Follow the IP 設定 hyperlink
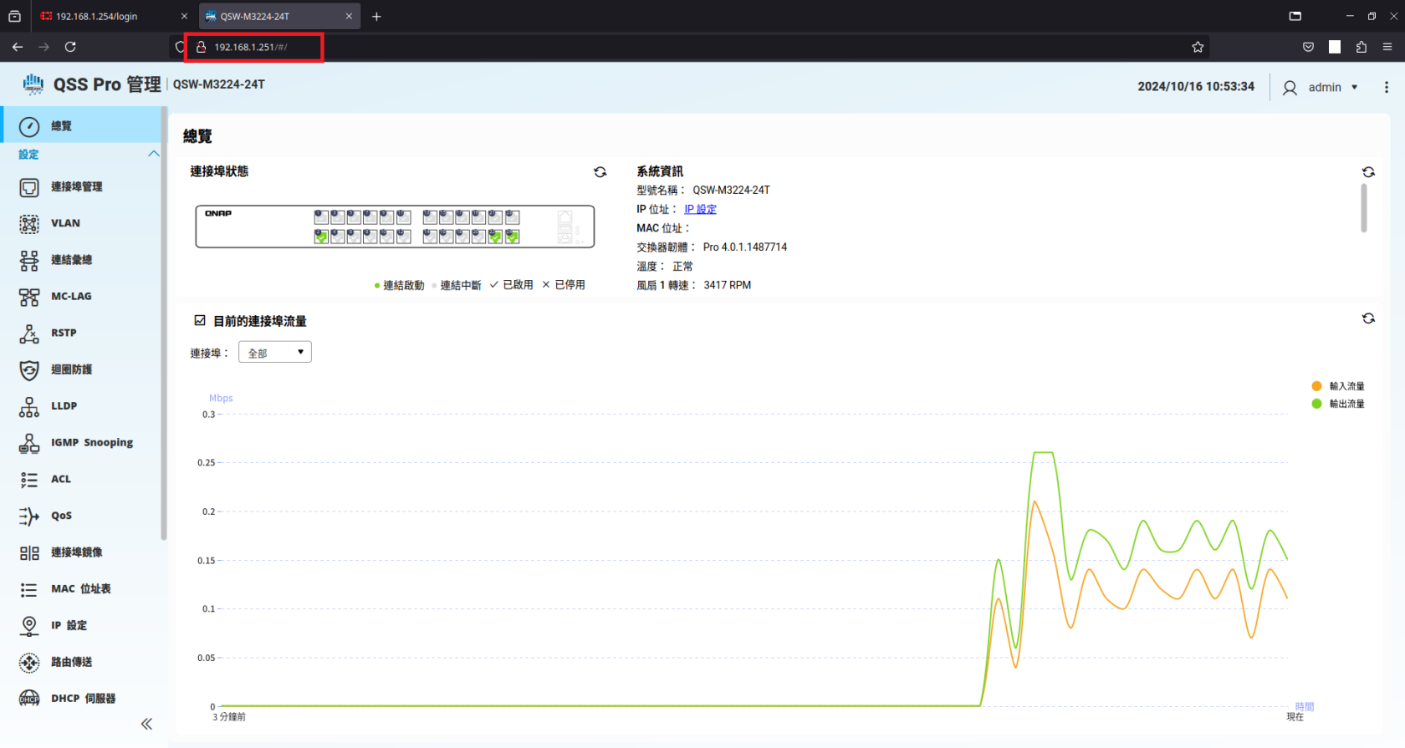The width and height of the screenshot is (1405, 748). (x=700, y=209)
